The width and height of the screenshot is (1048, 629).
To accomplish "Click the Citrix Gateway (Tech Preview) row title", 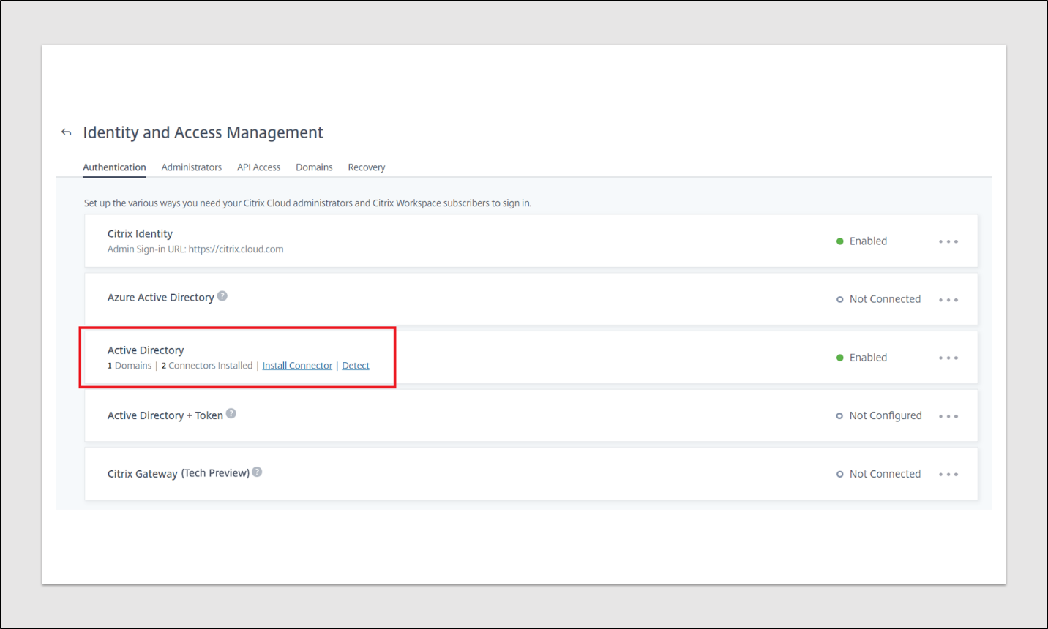I will (179, 473).
